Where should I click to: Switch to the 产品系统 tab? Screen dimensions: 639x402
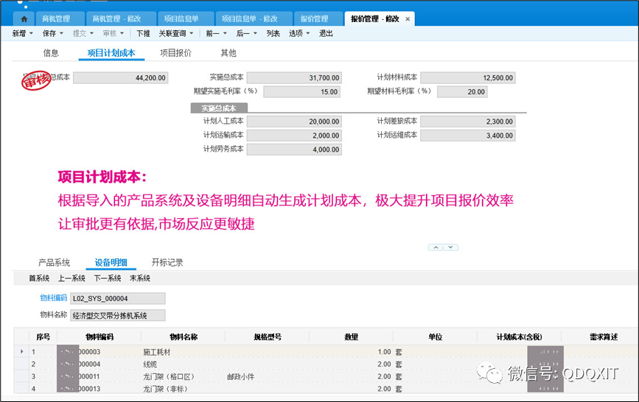[54, 262]
